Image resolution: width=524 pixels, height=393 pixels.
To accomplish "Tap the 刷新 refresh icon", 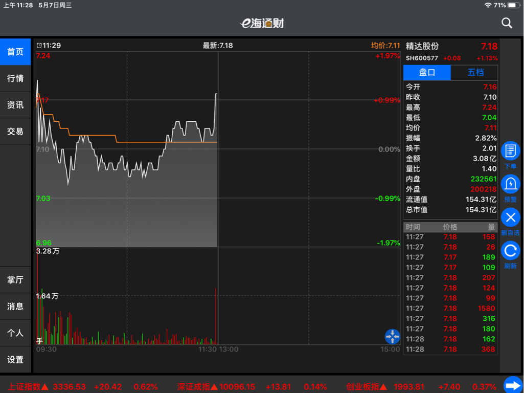I will pyautogui.click(x=510, y=250).
